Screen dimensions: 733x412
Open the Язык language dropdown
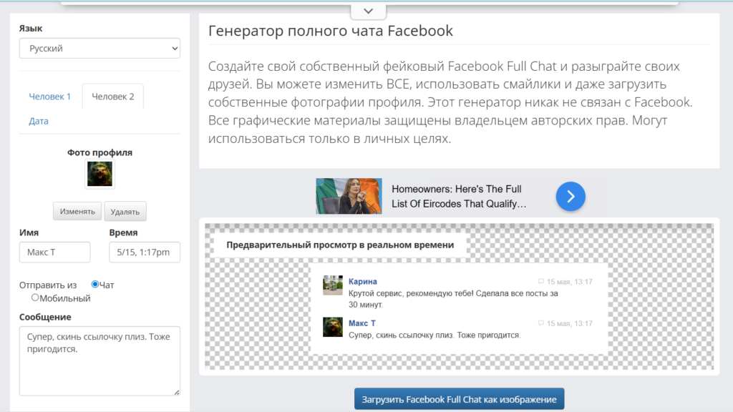click(x=99, y=48)
